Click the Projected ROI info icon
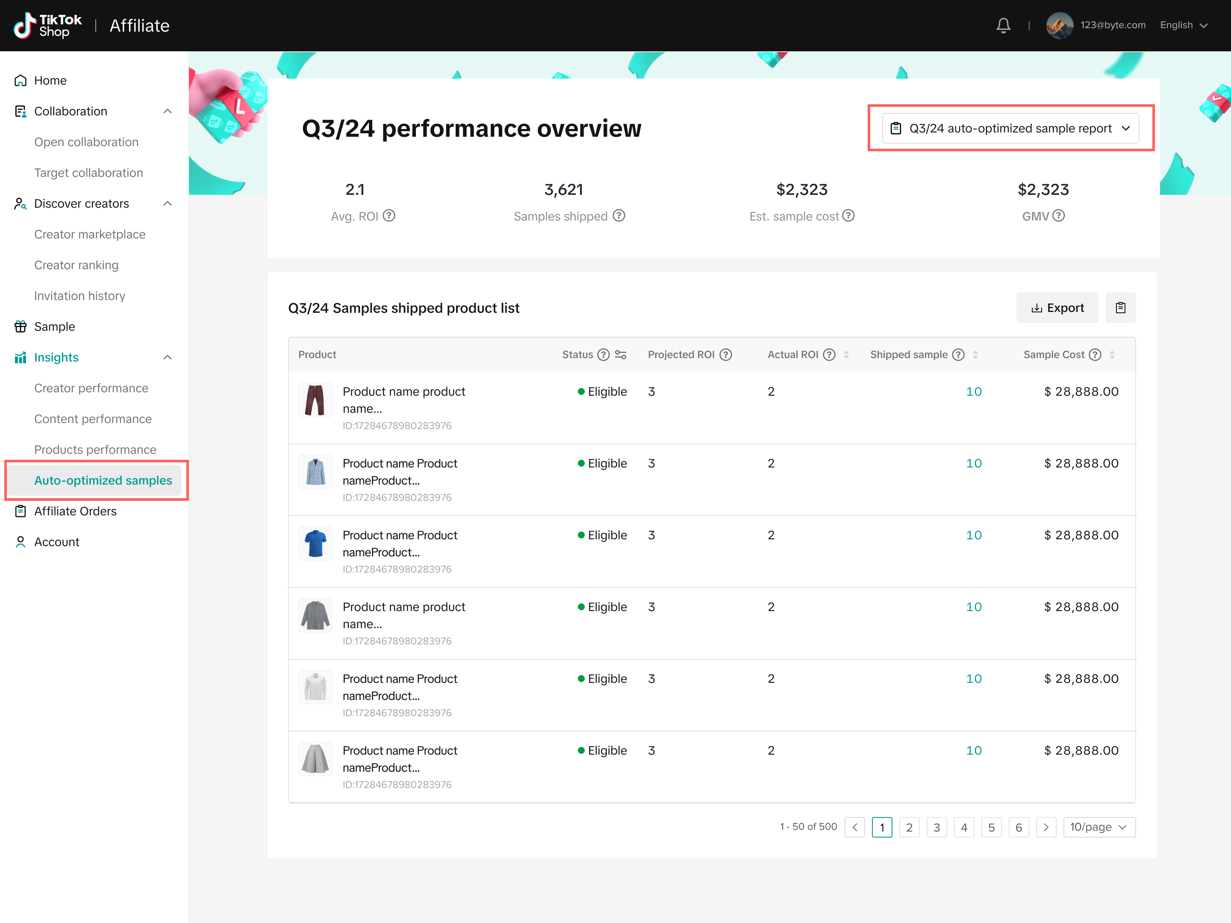 pyautogui.click(x=726, y=354)
